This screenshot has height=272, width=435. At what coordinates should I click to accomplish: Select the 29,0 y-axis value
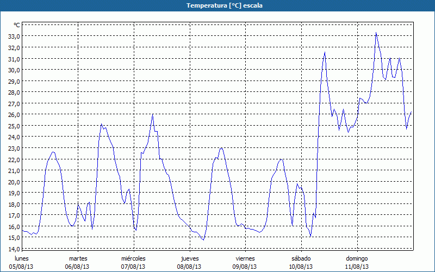click(14, 81)
